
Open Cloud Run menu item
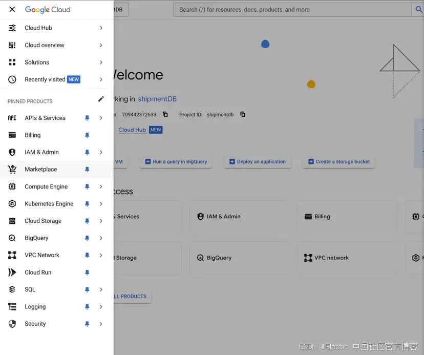57,272
